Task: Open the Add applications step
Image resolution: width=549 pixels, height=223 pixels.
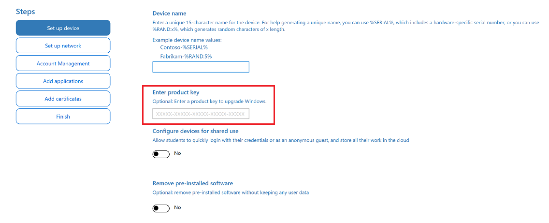Action: [x=63, y=81]
